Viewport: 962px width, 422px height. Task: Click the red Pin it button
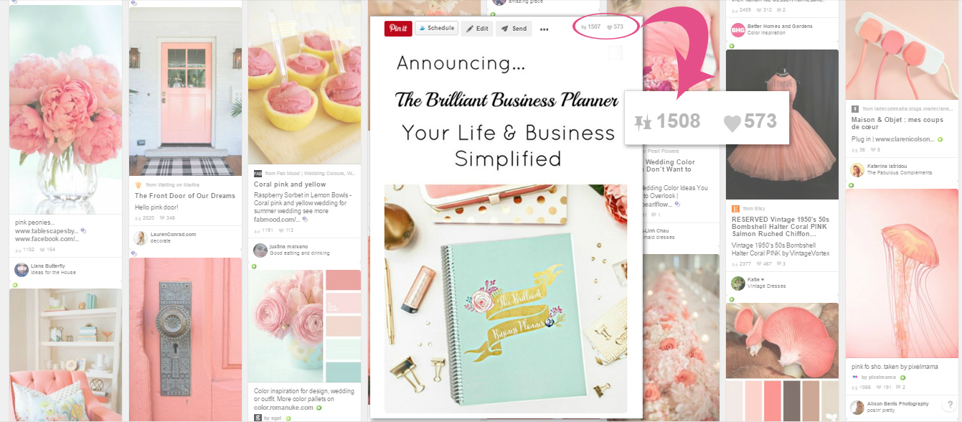point(397,29)
